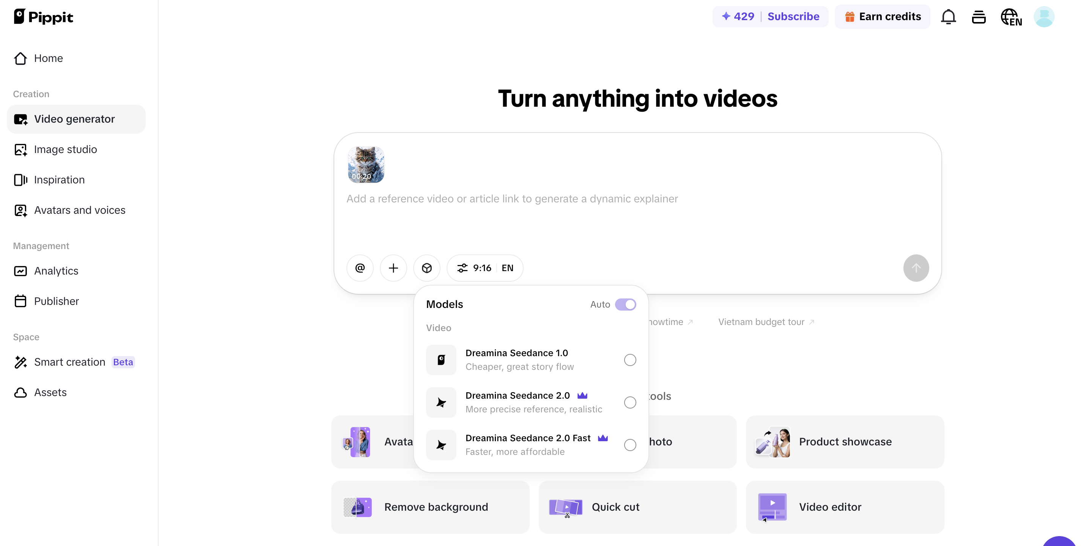This screenshot has height=546, width=1092.
Task: Focus the prompt input field
Action: [x=637, y=199]
